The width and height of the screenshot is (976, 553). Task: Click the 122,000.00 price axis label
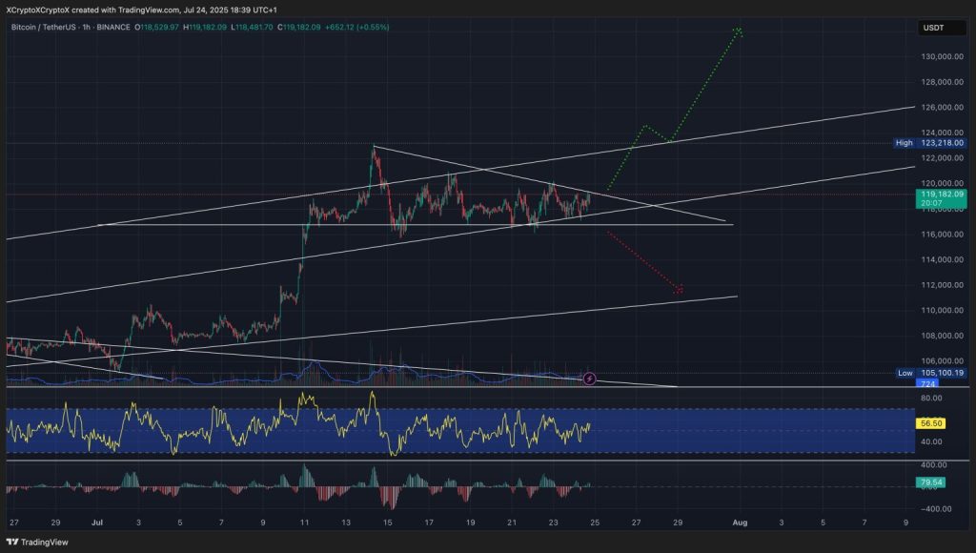(942, 158)
